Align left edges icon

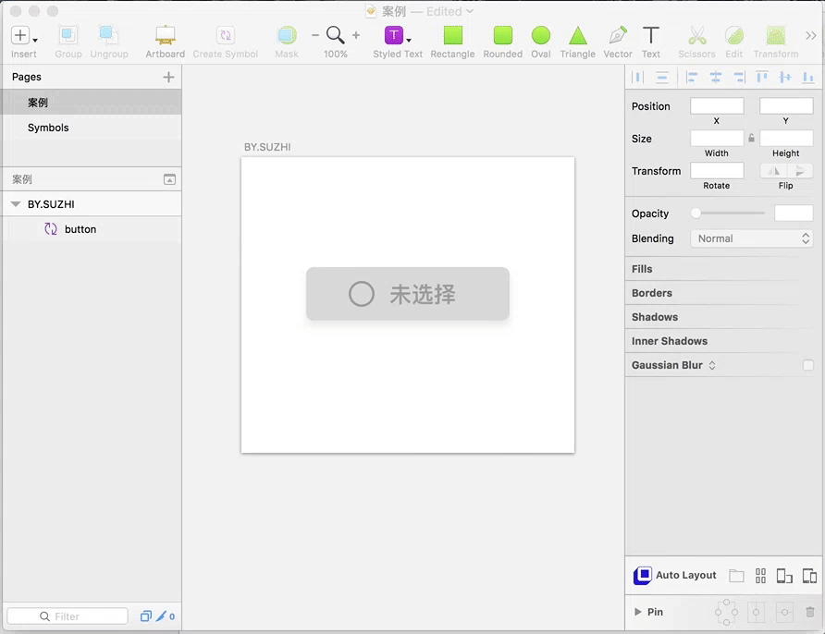coord(692,78)
